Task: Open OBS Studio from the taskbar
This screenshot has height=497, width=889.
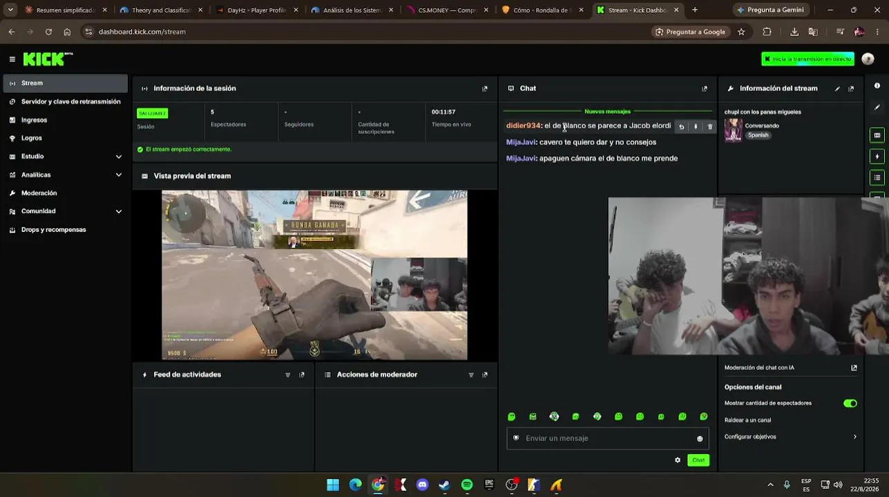Action: [512, 485]
